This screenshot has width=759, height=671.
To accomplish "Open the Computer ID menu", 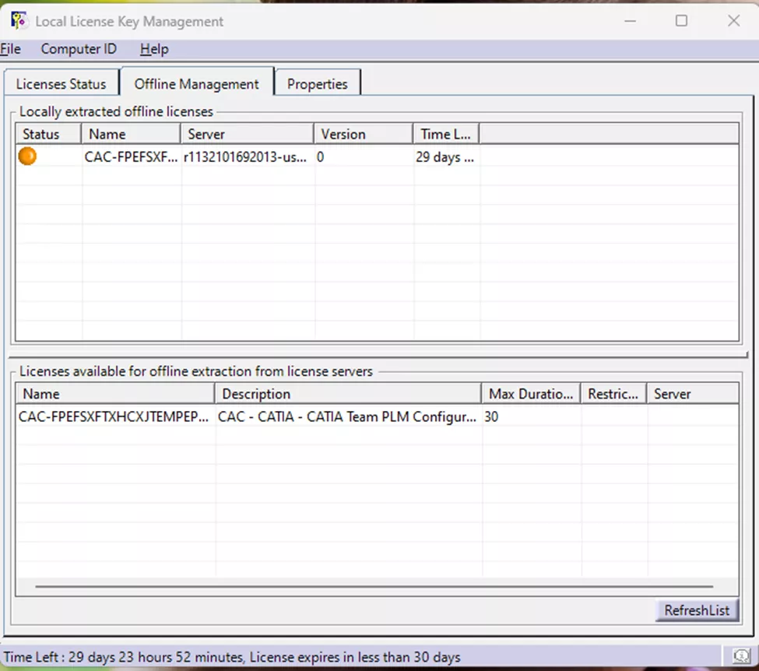I will pyautogui.click(x=79, y=48).
